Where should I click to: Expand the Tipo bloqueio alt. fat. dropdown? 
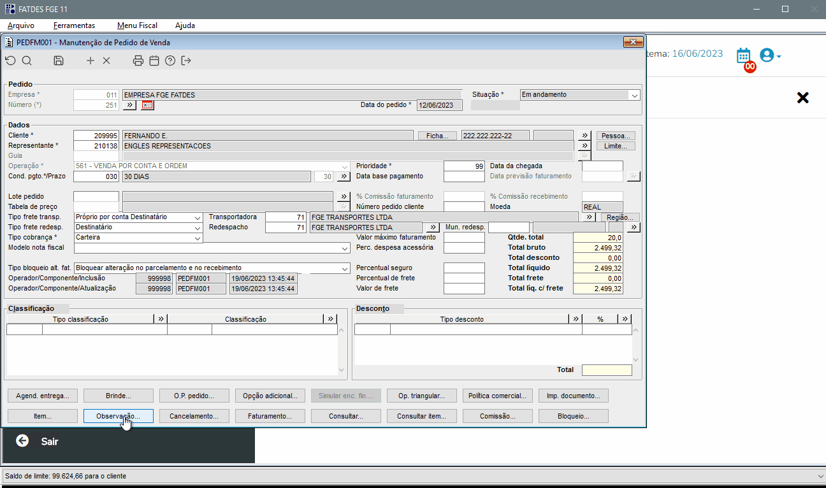pyautogui.click(x=345, y=268)
